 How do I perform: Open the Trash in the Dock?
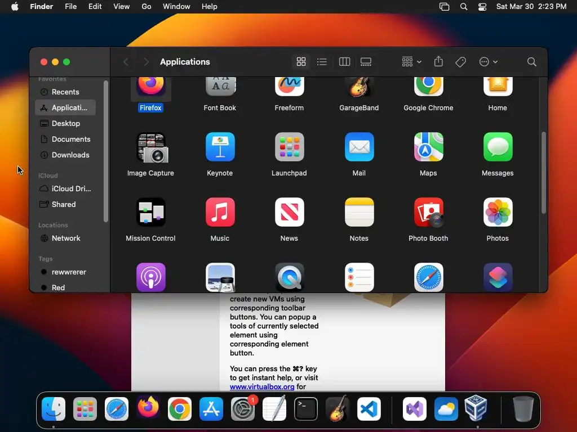(x=523, y=409)
